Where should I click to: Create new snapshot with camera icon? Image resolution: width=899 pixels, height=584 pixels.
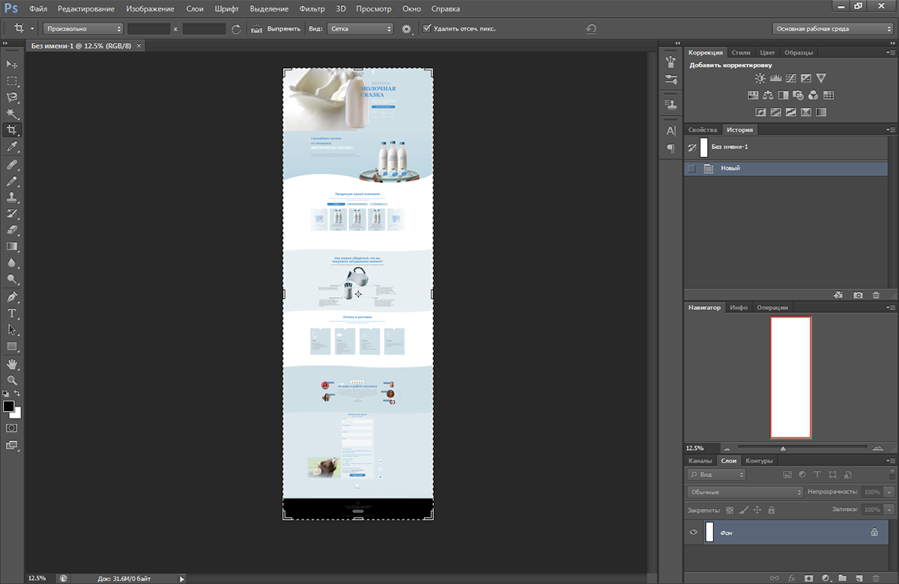click(858, 296)
